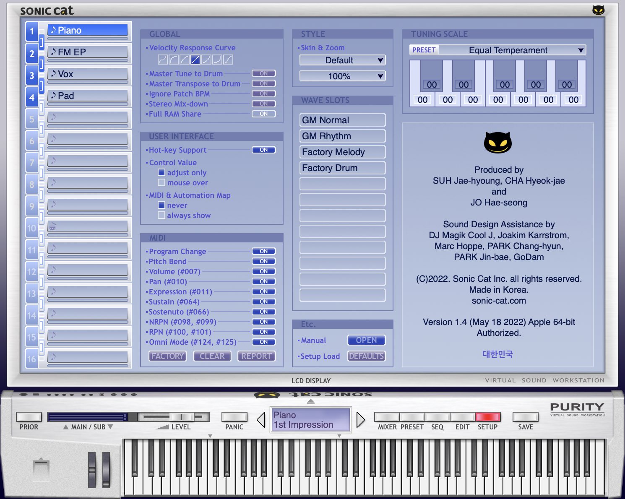
Task: Switch to the MIXER view
Action: click(387, 417)
